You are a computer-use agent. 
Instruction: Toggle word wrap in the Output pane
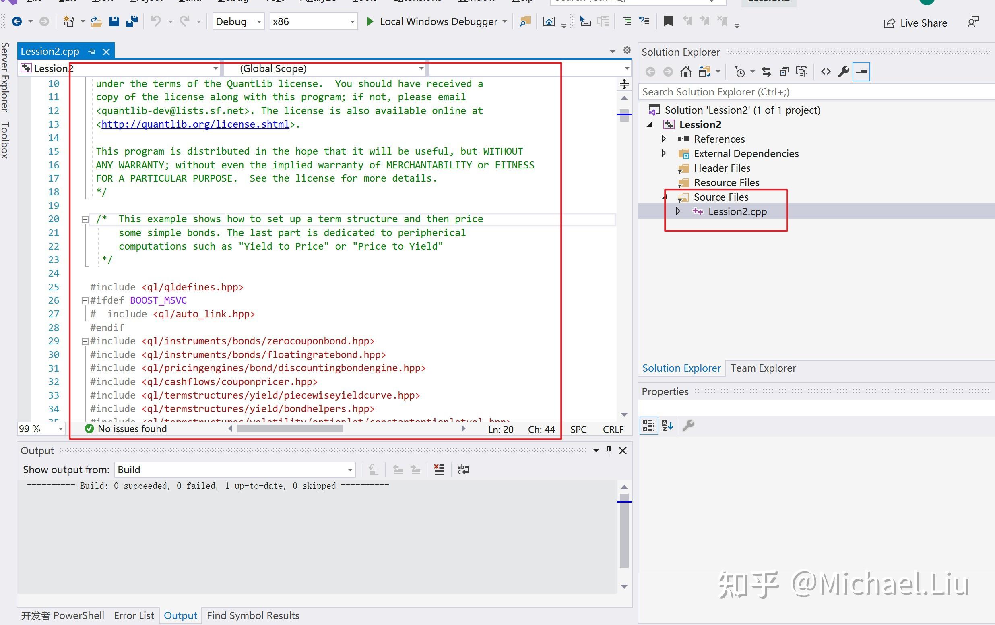click(463, 469)
